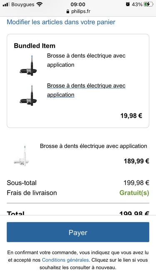Open second black toothbrush bundle image

(x=28, y=95)
